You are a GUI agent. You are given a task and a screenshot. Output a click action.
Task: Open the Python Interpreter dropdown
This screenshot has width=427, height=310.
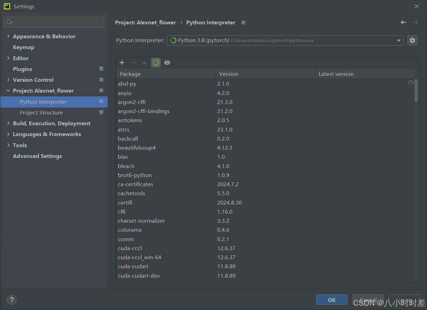pos(285,40)
